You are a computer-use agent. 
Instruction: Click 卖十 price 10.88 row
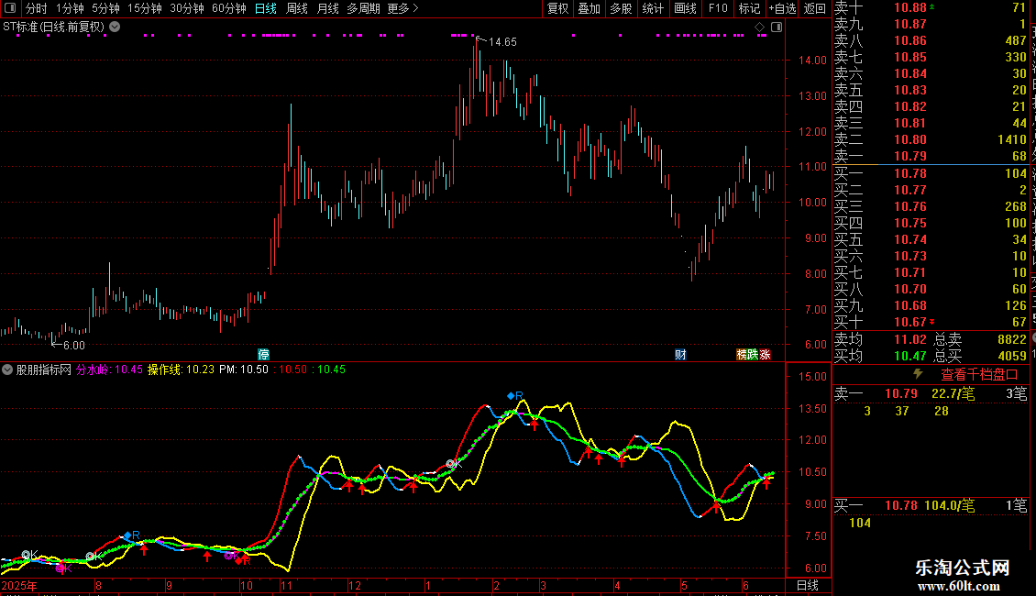pos(931,7)
